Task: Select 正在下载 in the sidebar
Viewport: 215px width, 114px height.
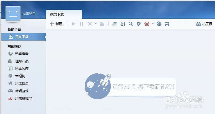Action: pyautogui.click(x=24, y=37)
